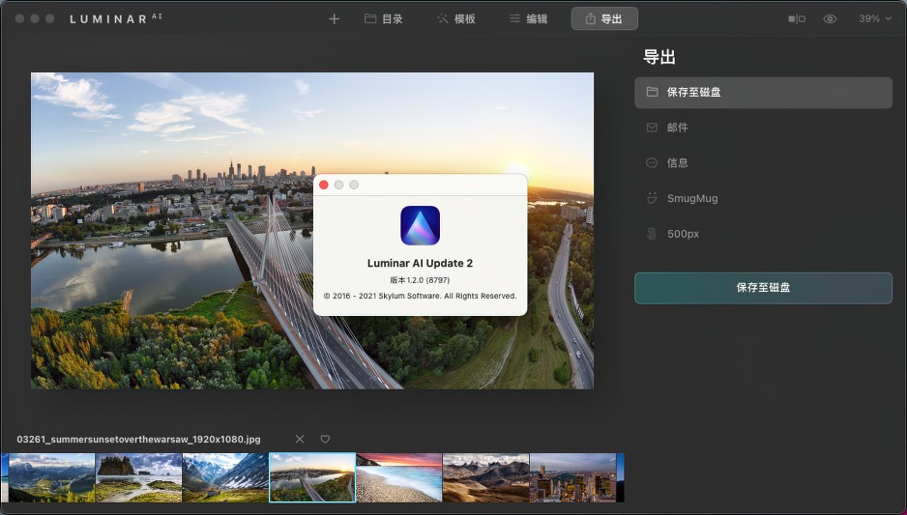The height and width of the screenshot is (515, 907).
Task: Click the SmugMug smiley icon
Action: pyautogui.click(x=652, y=198)
